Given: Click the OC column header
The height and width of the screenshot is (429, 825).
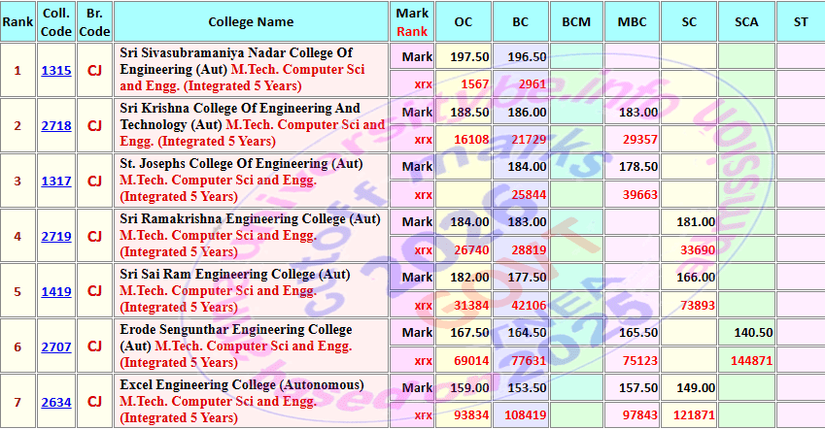Looking at the screenshot, I should click(464, 21).
